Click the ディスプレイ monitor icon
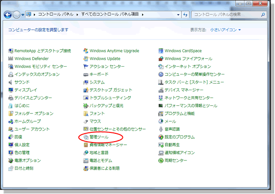Image resolution: width=275 pixels, height=194 pixels. tap(11, 90)
